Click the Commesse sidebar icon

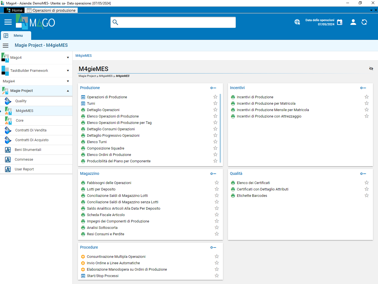click(x=8, y=160)
